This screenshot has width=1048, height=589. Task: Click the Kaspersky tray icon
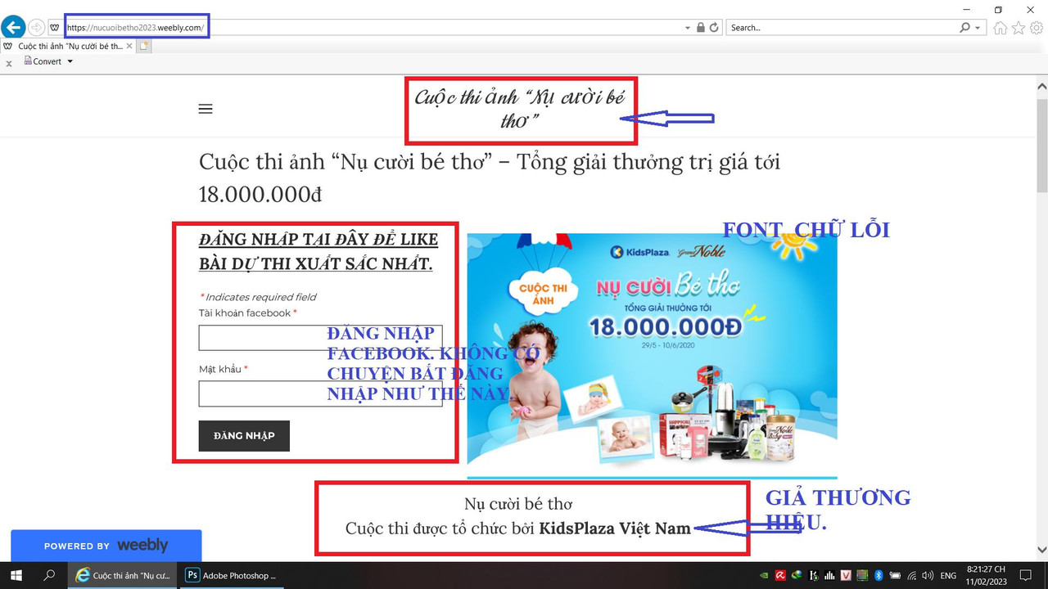pos(815,576)
